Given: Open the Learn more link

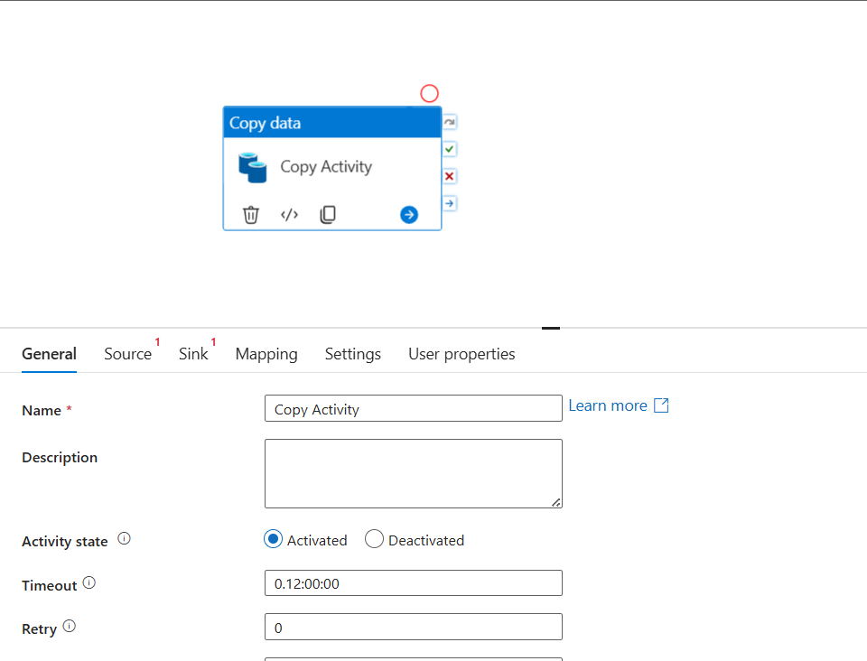Looking at the screenshot, I should tap(618, 405).
